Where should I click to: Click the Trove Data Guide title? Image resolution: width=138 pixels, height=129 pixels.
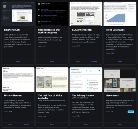point(115,30)
